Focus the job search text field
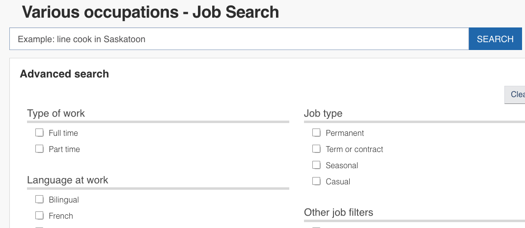The image size is (525, 228). 239,39
